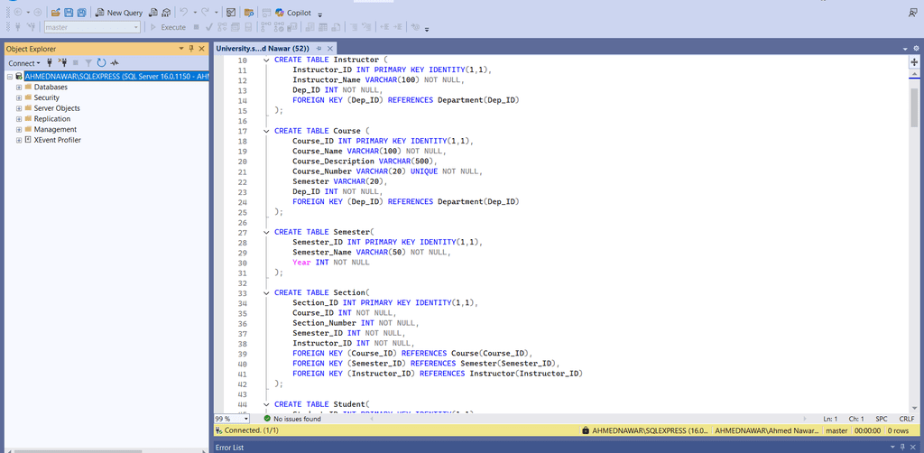Viewport: 924px width, 453px height.
Task: Select the University.sql query tab
Action: point(263,48)
